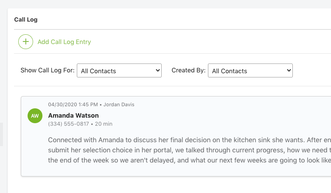This screenshot has height=193, width=331.
Task: Click the Call Log section heading
Action: 26,19
